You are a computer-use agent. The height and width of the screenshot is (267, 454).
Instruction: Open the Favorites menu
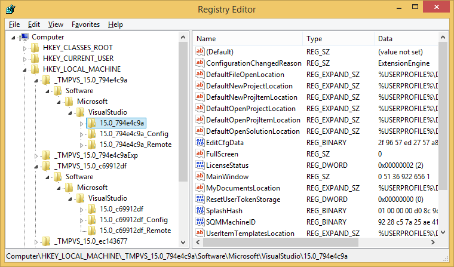point(85,24)
